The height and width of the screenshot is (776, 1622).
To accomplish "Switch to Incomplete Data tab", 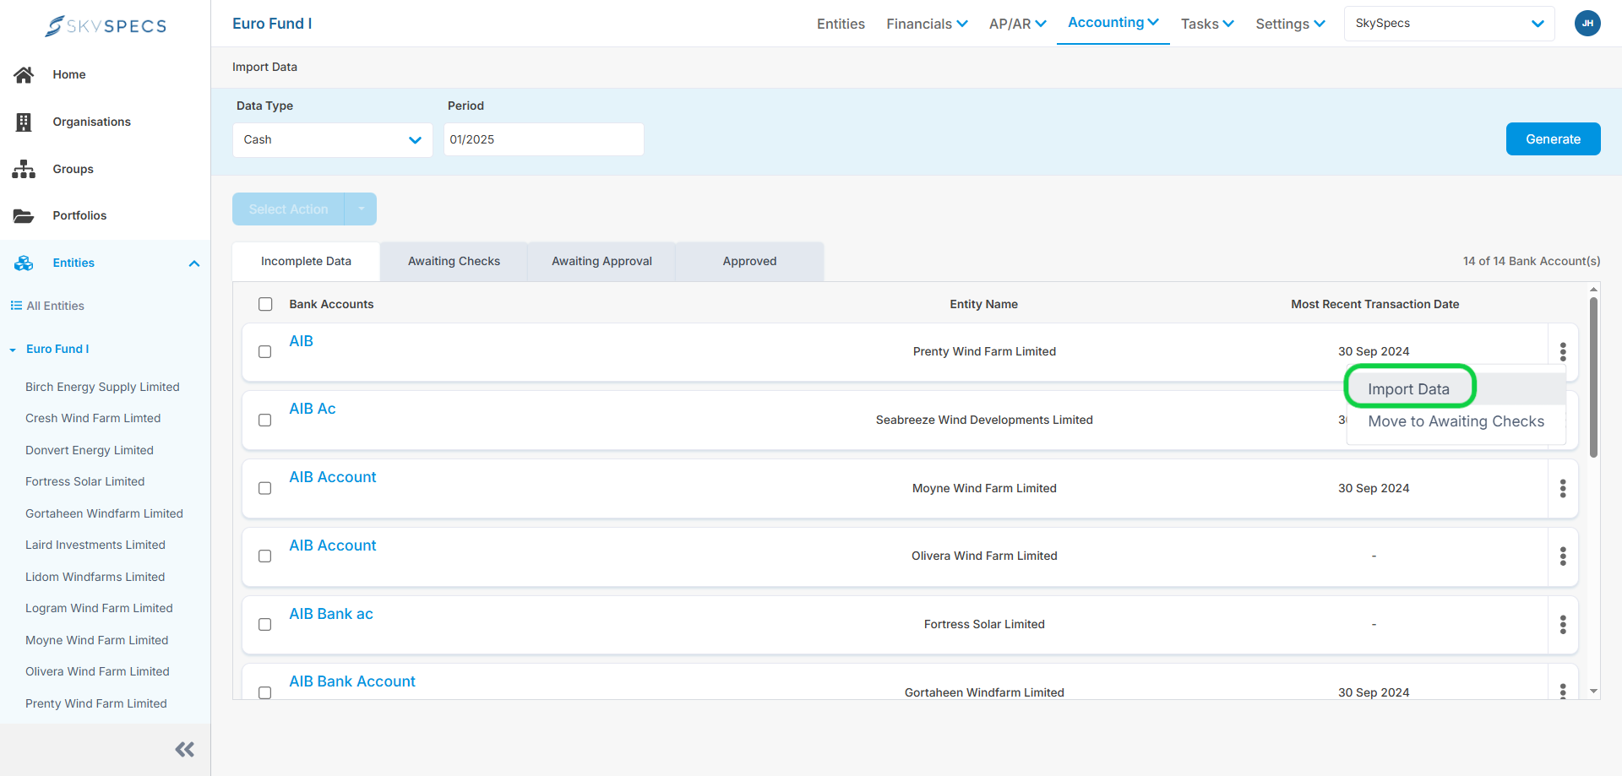I will (x=306, y=261).
